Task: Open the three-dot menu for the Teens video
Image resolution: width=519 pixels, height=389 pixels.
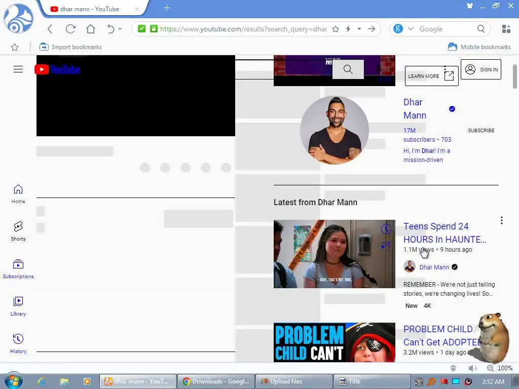Action: 502,221
